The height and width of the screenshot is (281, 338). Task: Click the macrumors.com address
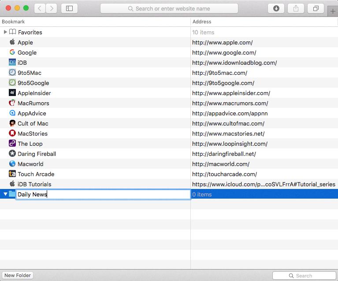(x=230, y=103)
